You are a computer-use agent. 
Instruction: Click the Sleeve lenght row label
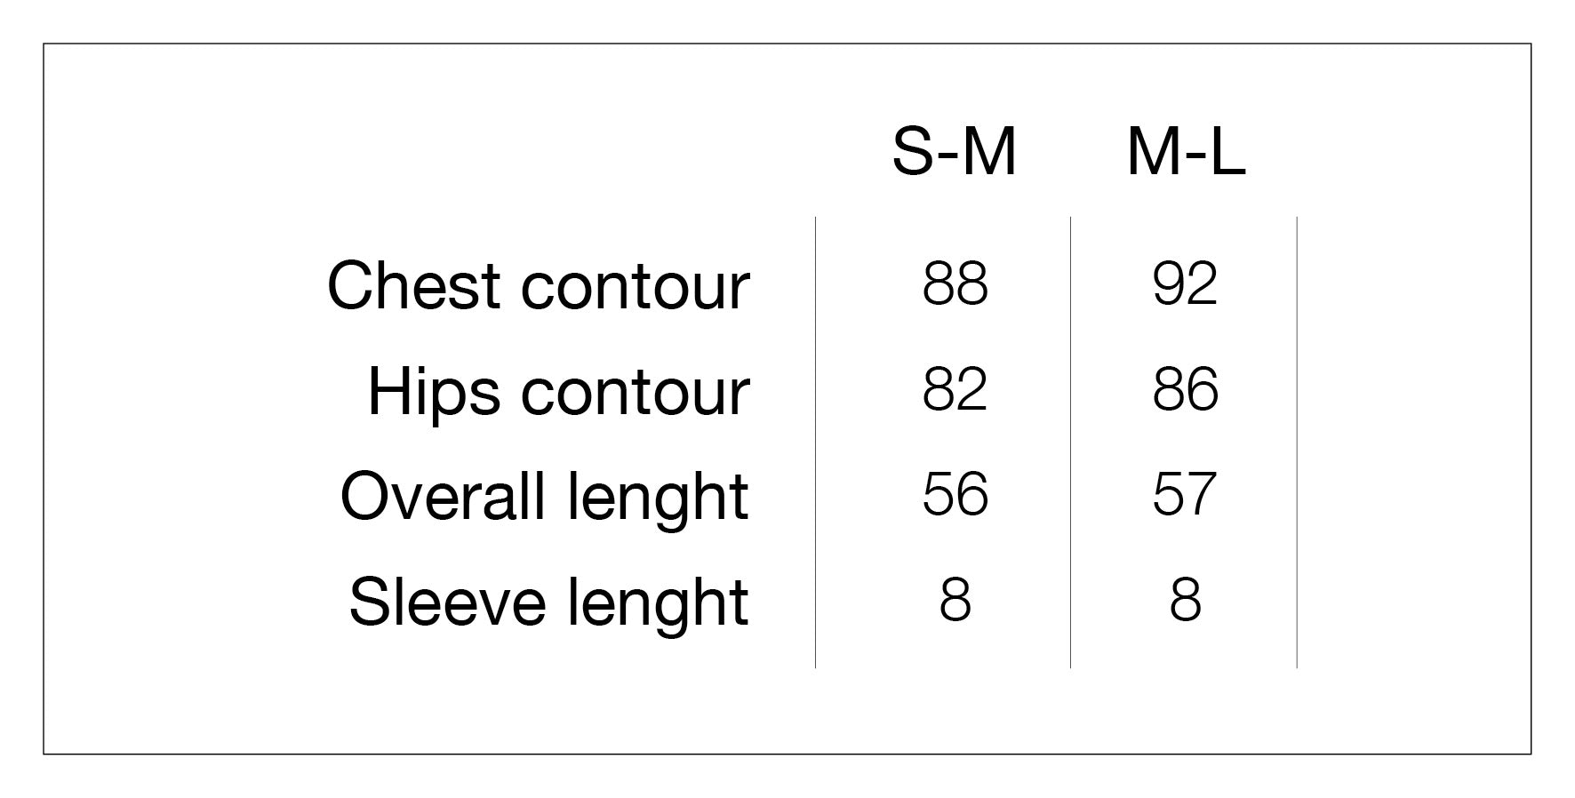click(548, 602)
